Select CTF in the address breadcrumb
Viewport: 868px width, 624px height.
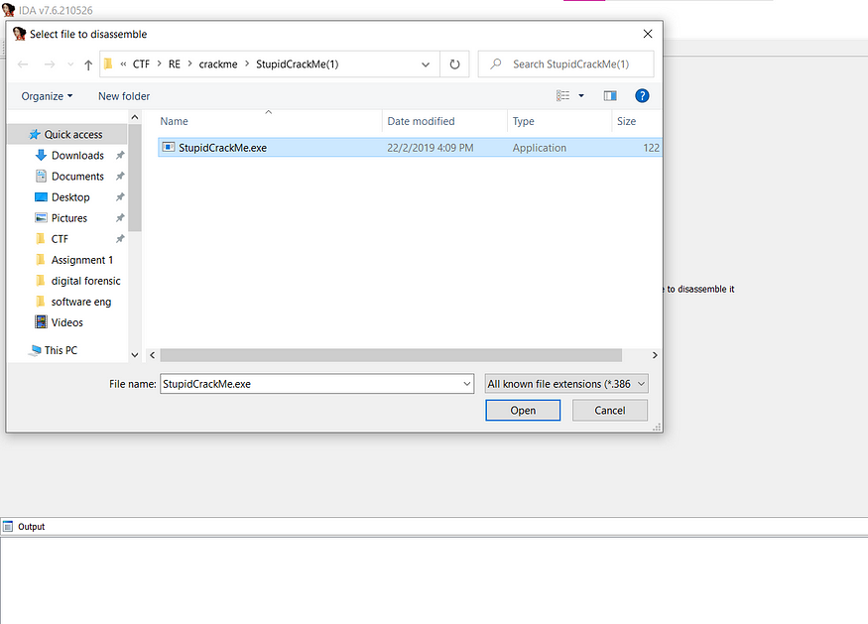pos(141,64)
